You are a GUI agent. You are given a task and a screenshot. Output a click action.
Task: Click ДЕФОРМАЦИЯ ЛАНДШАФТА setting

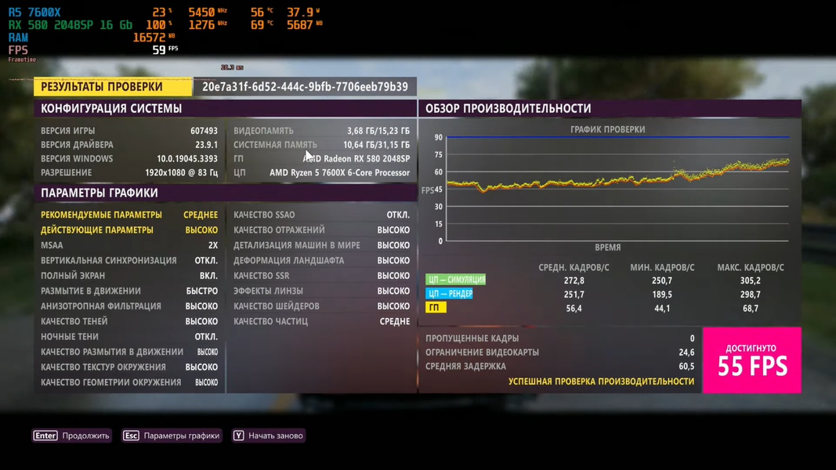point(321,260)
